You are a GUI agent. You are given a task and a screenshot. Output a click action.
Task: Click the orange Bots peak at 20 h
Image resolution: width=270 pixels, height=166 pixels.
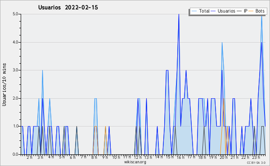click(x=224, y=99)
